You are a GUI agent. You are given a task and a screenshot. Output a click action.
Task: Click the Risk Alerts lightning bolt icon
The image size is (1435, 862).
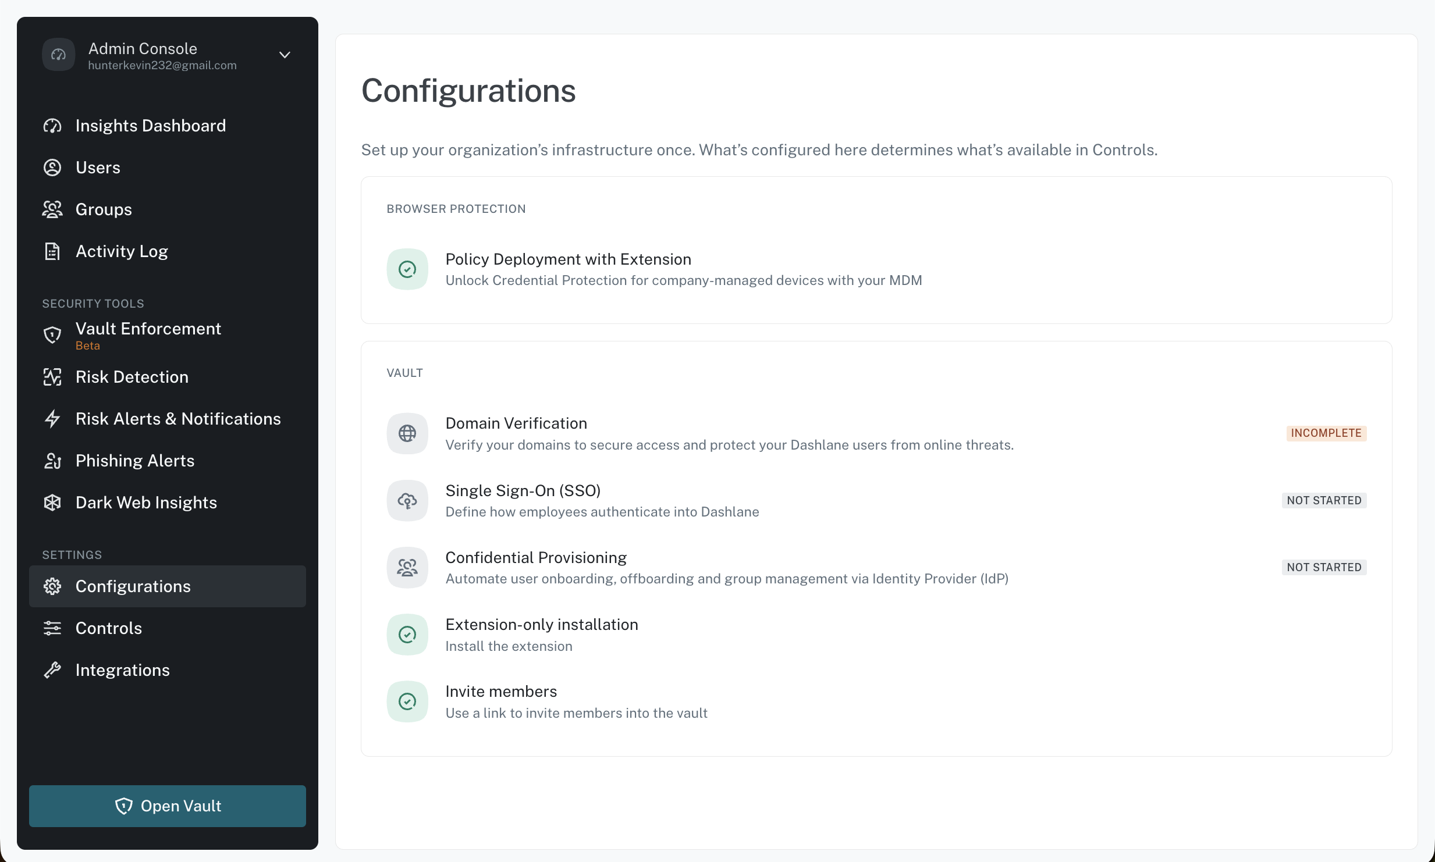(x=52, y=419)
